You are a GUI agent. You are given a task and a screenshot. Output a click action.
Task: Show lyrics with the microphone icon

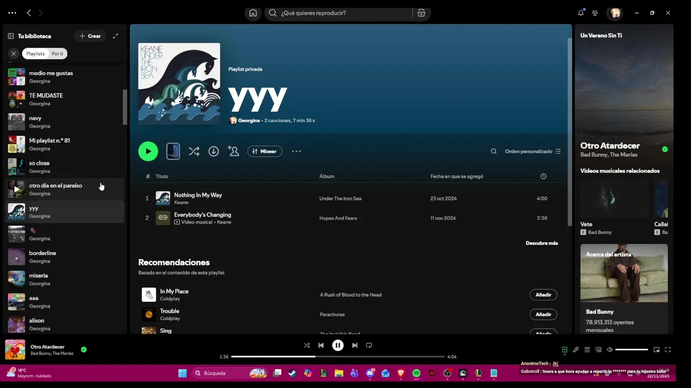(x=576, y=350)
